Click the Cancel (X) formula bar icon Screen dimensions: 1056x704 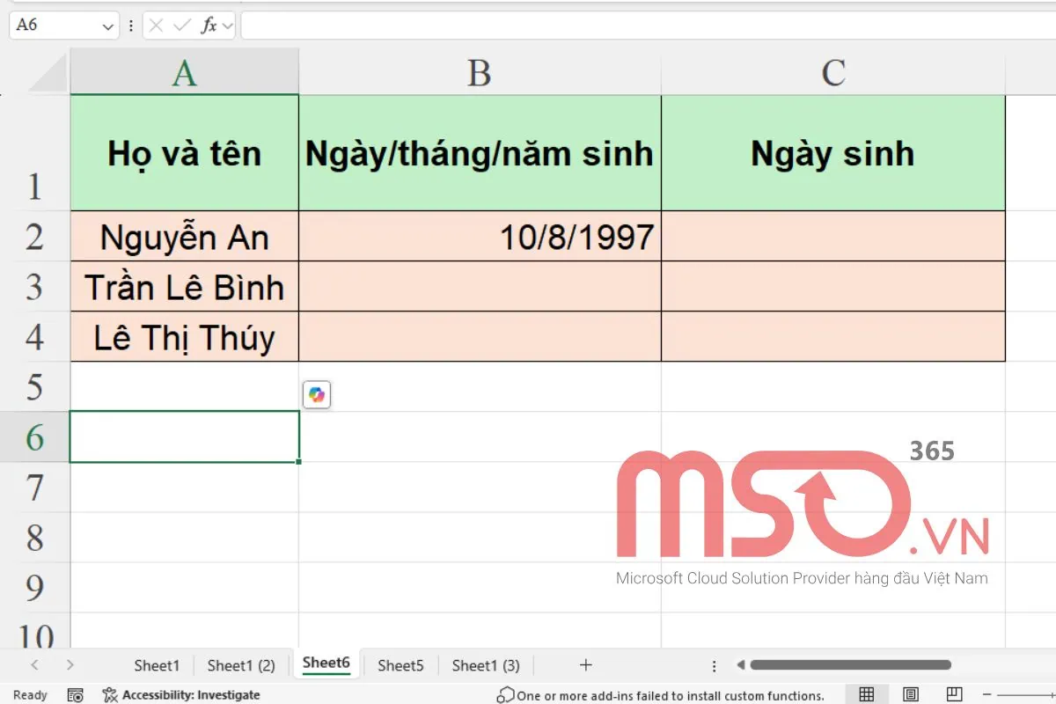click(157, 25)
